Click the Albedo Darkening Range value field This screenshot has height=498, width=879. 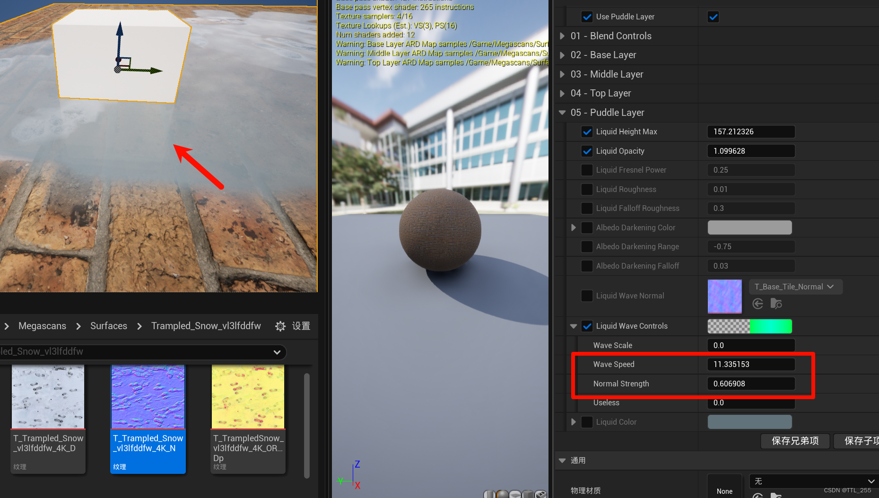(x=751, y=246)
